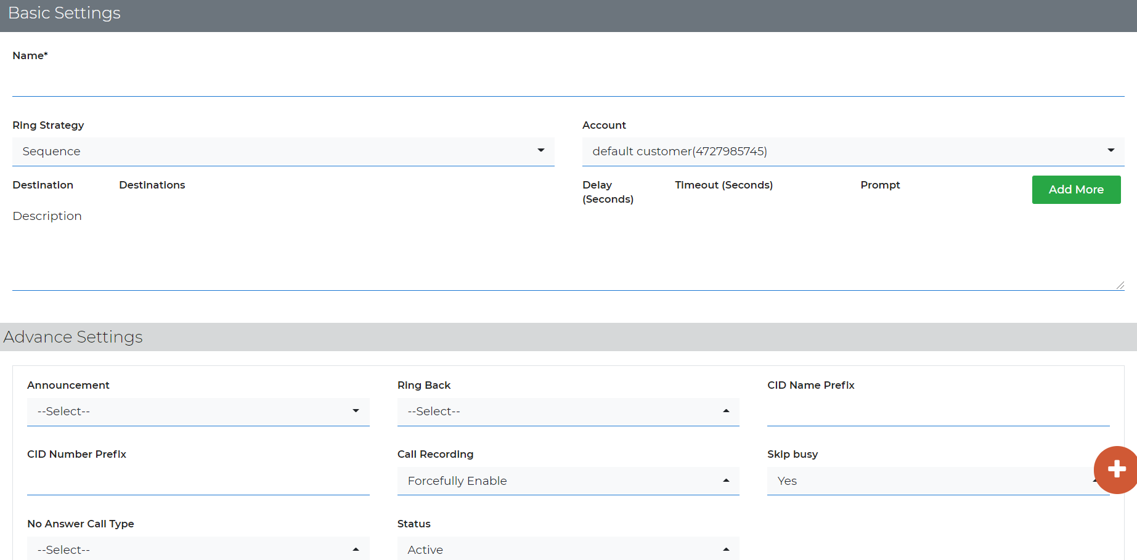Click the Advance Settings section header
The width and height of the screenshot is (1137, 560).
pos(73,337)
